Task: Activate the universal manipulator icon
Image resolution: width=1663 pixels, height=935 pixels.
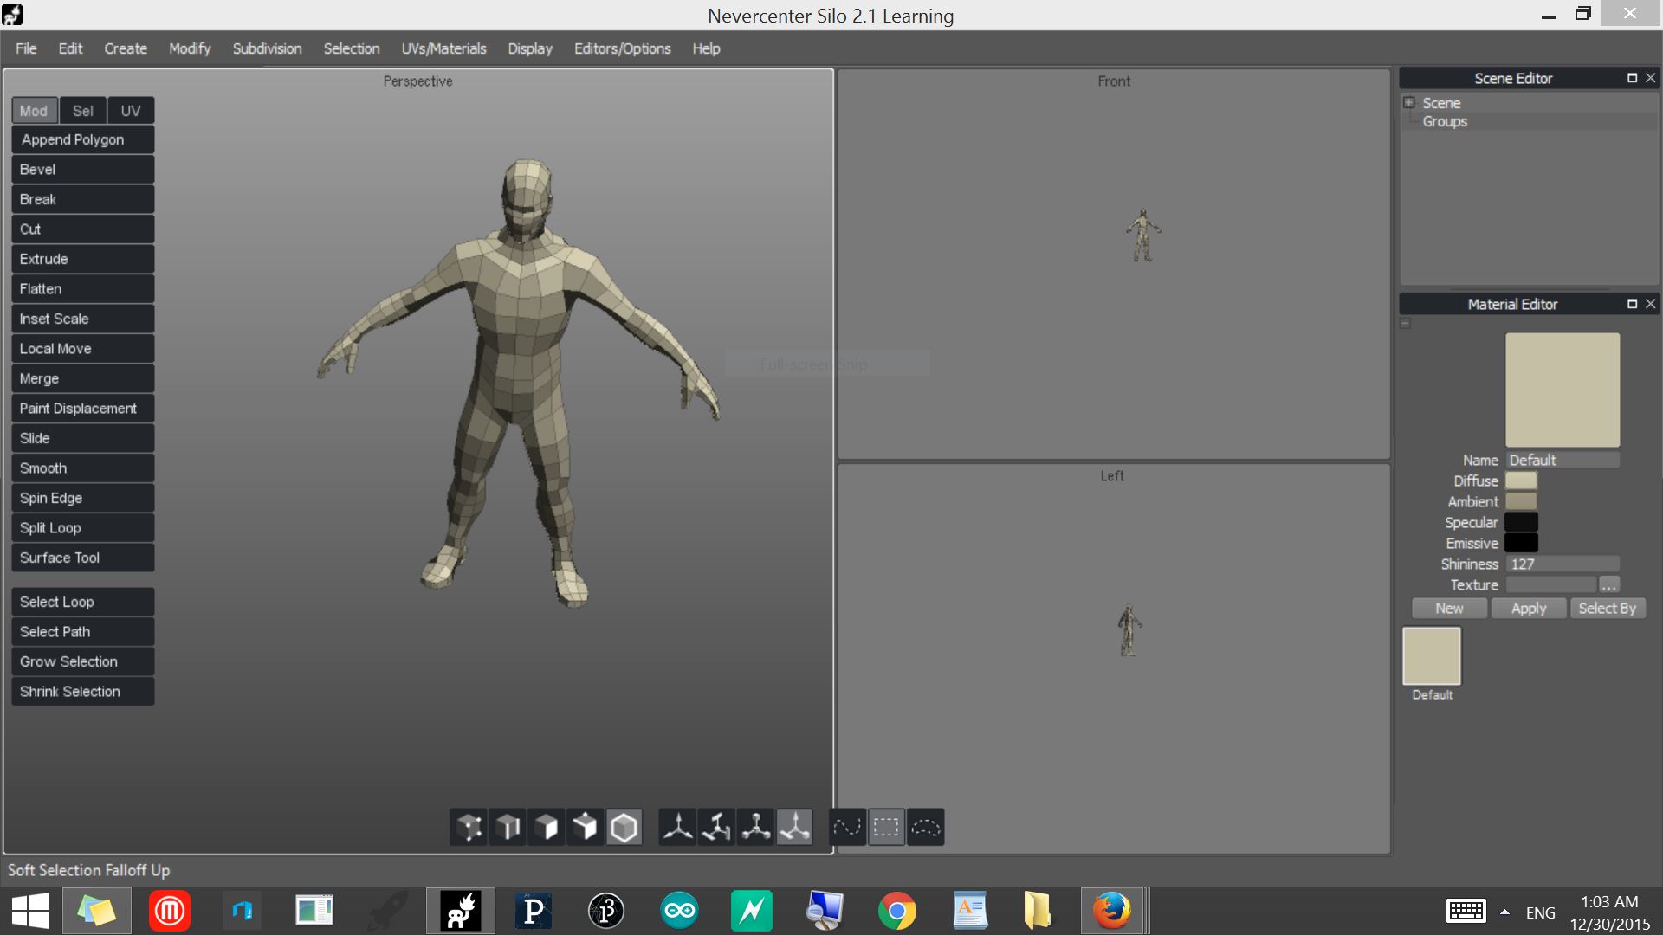Action: [x=794, y=828]
